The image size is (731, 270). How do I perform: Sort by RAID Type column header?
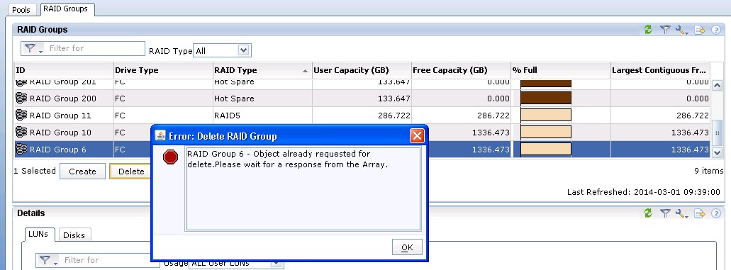pos(262,70)
